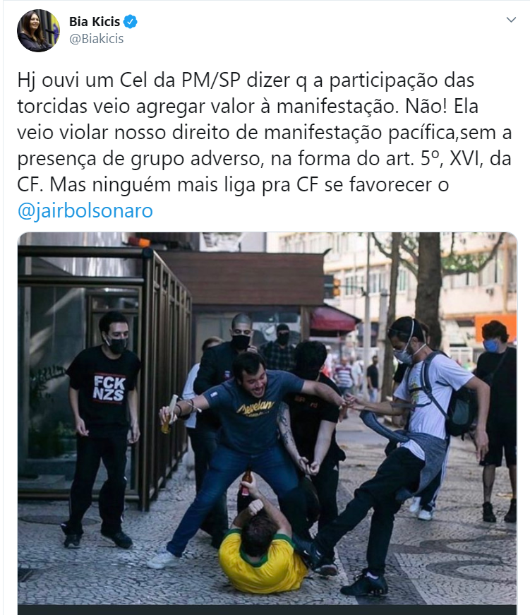Open Bia Kicis's round profile avatar
The image size is (530, 615).
point(38,30)
